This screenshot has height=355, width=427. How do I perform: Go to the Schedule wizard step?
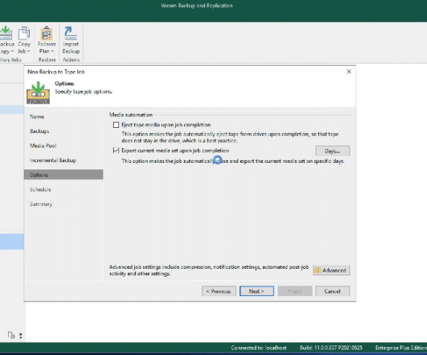point(40,189)
